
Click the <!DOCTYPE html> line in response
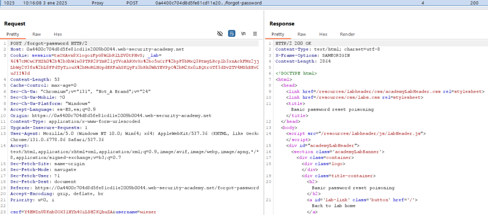[296, 74]
